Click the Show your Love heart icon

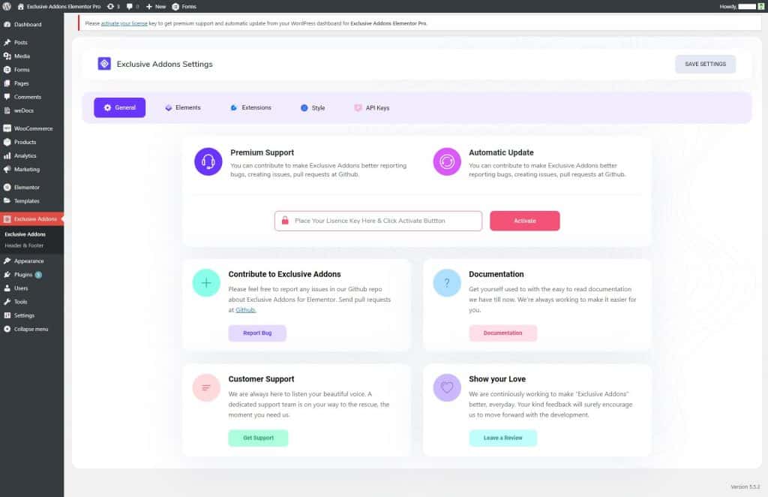tap(447, 387)
